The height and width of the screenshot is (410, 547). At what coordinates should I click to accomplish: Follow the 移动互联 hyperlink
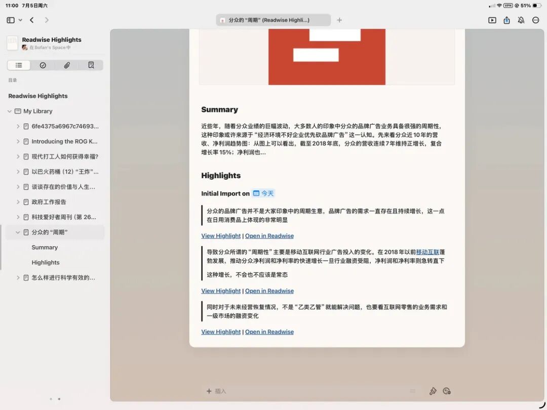[427, 252]
